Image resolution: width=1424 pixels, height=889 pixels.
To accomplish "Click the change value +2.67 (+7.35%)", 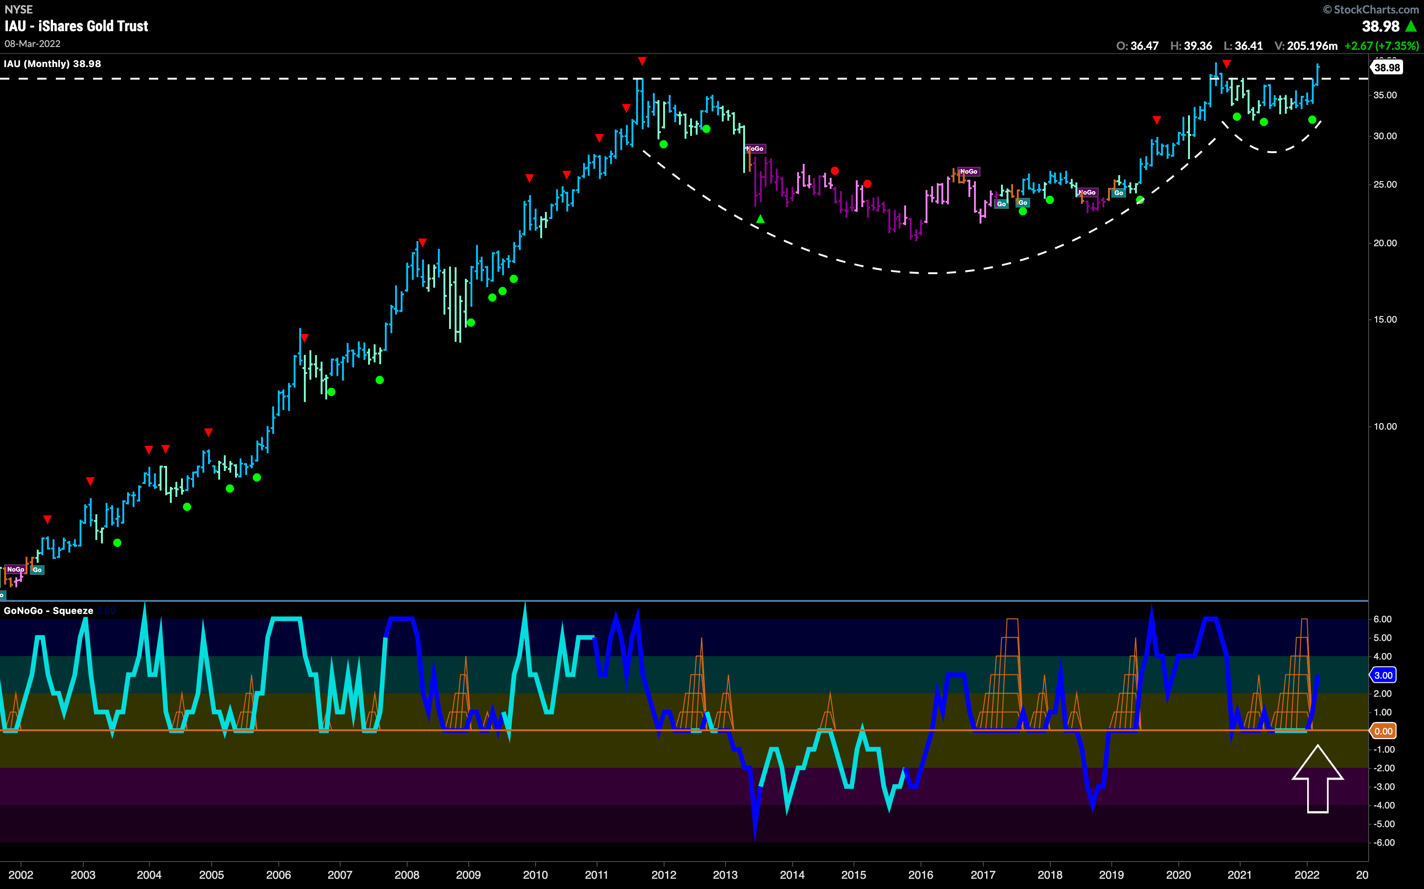I will click(1382, 46).
